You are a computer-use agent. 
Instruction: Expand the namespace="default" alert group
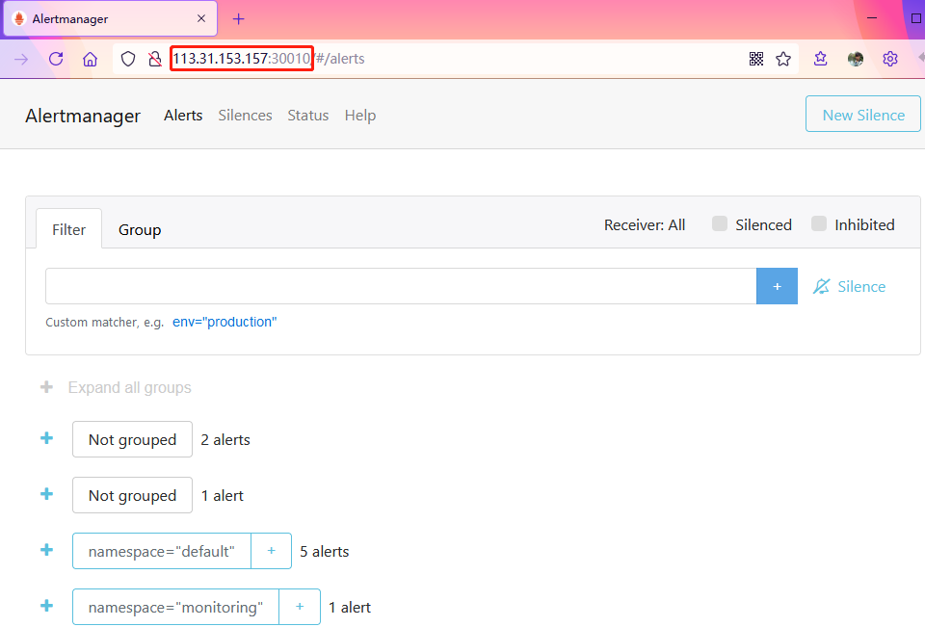coord(46,550)
